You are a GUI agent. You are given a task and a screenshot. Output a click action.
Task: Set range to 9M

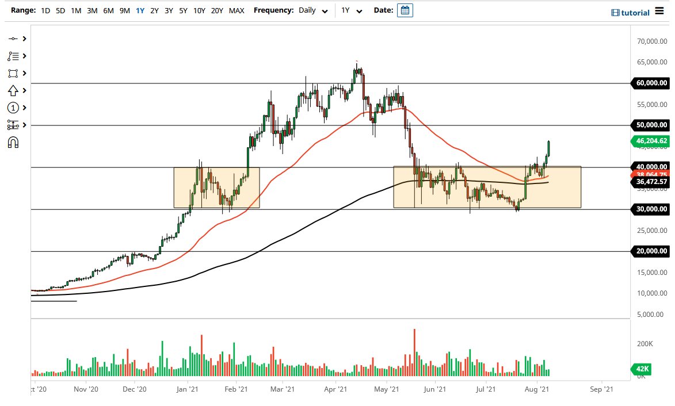tap(125, 11)
